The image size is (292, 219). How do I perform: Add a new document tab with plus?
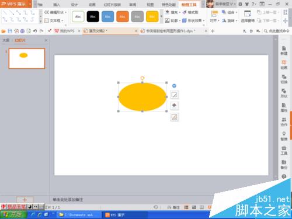tap(213, 31)
